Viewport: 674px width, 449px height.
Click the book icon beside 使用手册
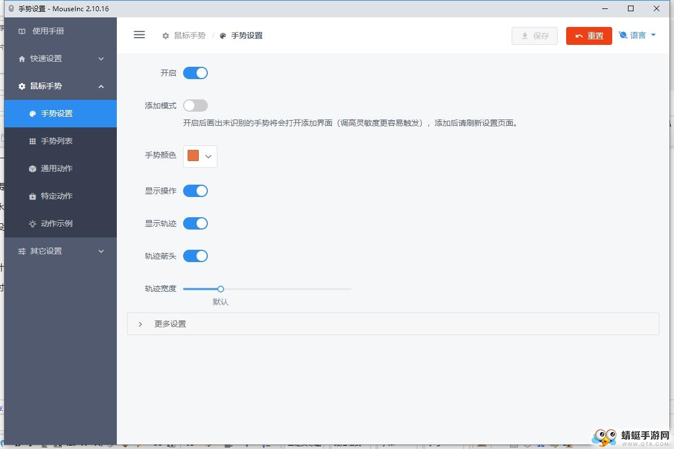[x=22, y=31]
